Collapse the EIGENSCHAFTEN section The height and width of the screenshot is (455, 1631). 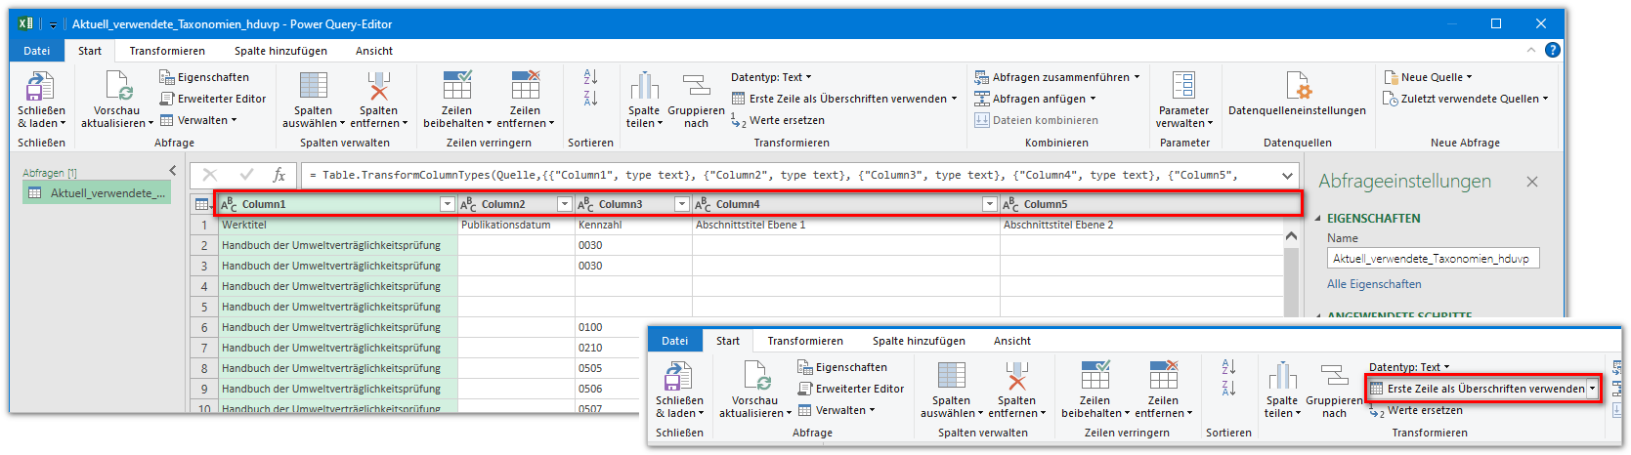coord(1317,219)
